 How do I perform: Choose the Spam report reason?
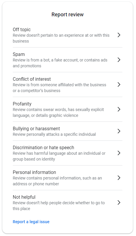point(19,54)
